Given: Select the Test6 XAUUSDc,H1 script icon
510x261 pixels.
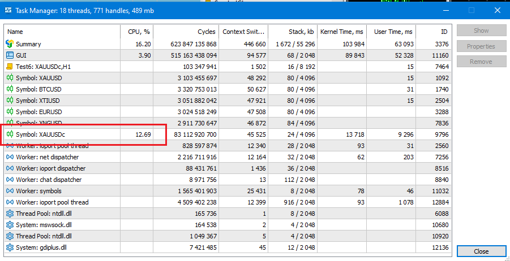Looking at the screenshot, I should [10, 67].
